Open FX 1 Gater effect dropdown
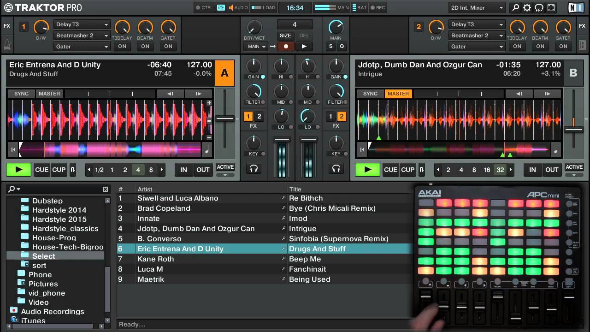Image resolution: width=590 pixels, height=332 pixels. 82,47
